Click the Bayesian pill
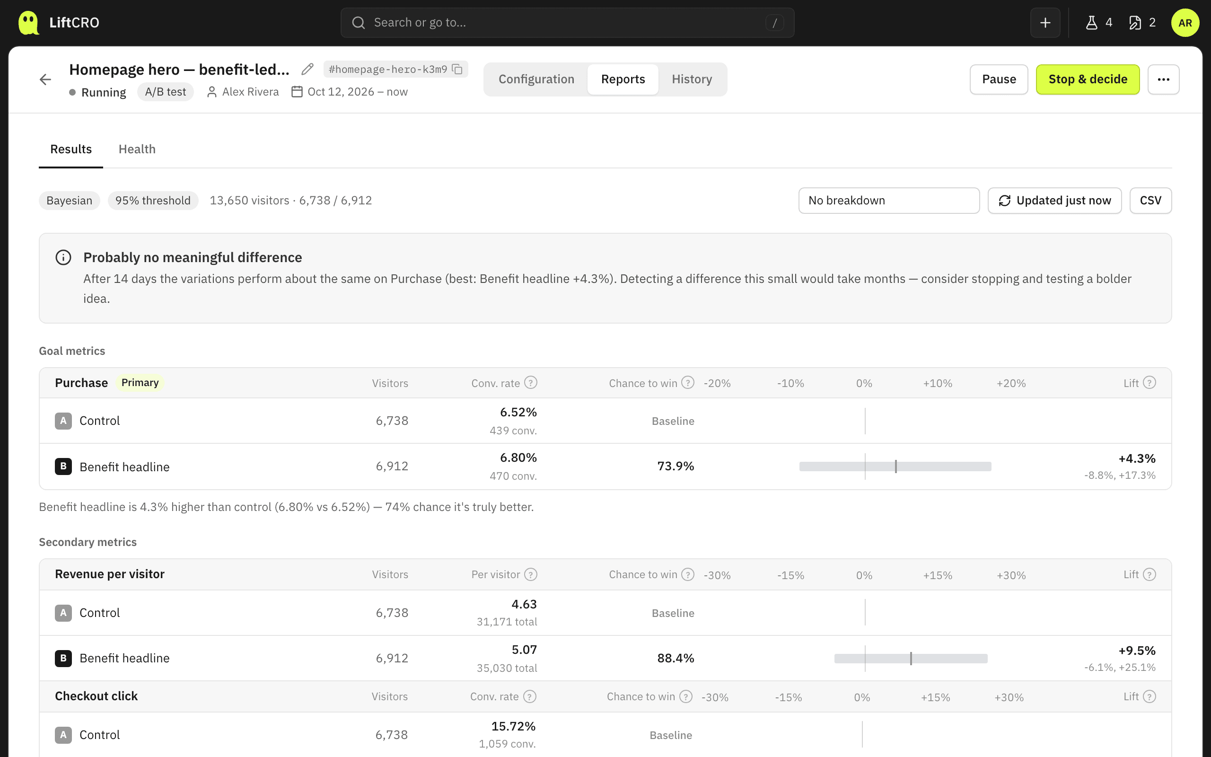1211x757 pixels. pyautogui.click(x=70, y=201)
